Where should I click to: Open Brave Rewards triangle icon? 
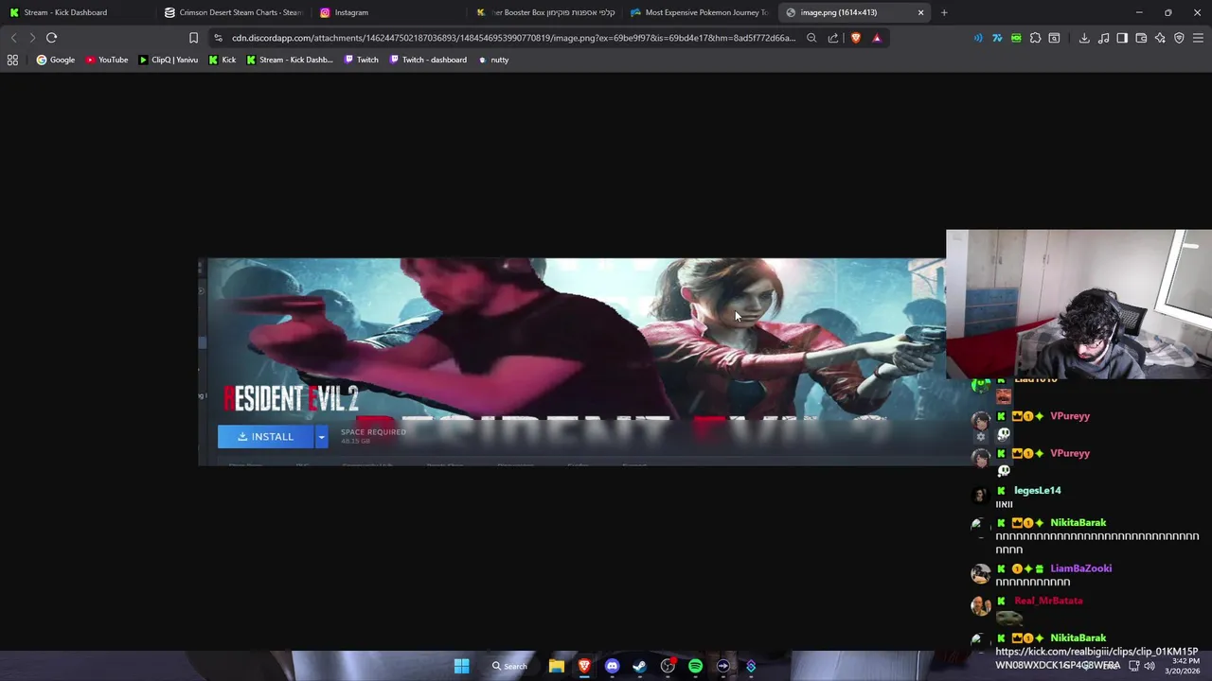click(x=877, y=38)
